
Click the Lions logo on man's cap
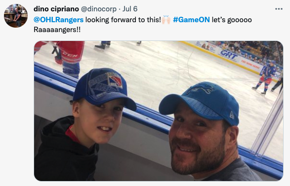point(201,89)
